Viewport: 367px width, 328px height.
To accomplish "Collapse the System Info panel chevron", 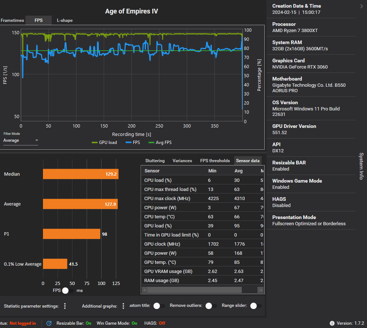I will click(362, 6).
